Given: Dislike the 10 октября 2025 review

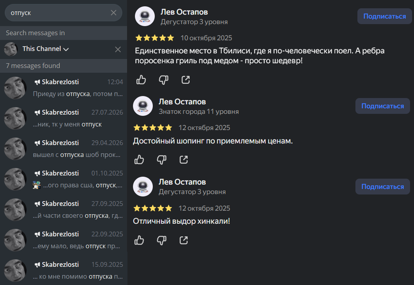Looking at the screenshot, I should tap(163, 79).
